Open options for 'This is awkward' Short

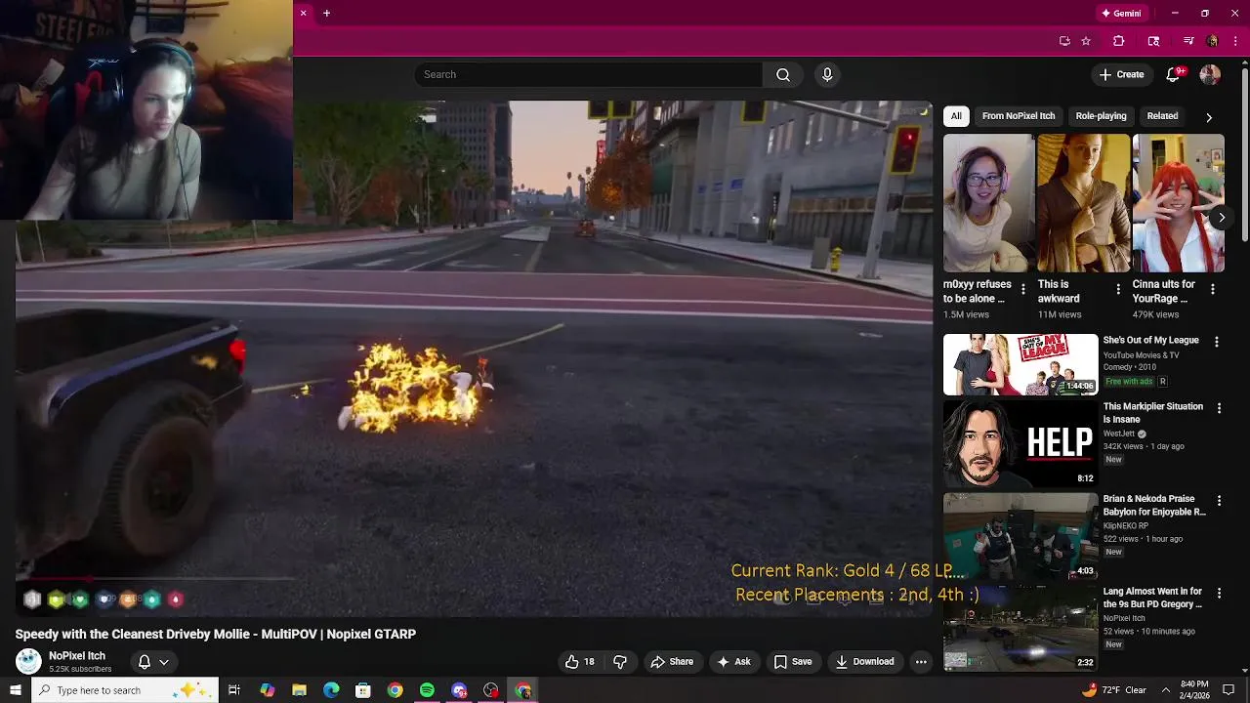click(1118, 289)
